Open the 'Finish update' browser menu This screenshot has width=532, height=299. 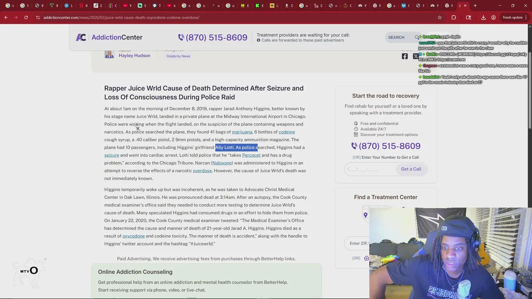(515, 17)
